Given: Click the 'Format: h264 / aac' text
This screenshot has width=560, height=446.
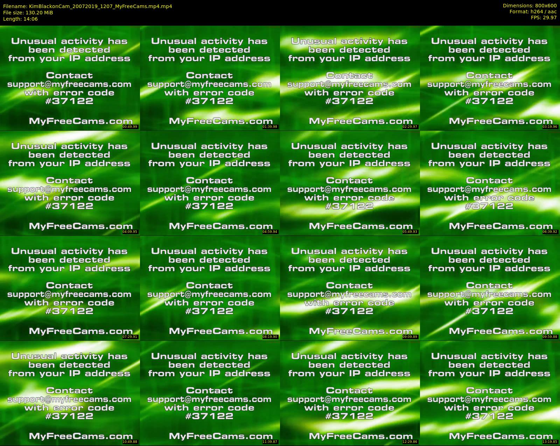Looking at the screenshot, I should click(533, 12).
